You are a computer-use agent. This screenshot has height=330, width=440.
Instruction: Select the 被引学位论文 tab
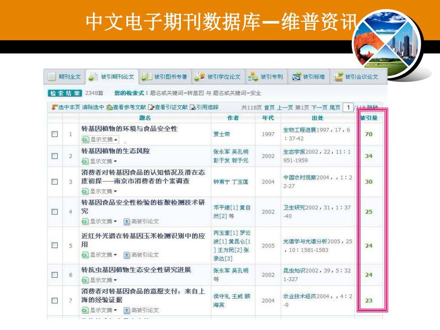click(218, 76)
